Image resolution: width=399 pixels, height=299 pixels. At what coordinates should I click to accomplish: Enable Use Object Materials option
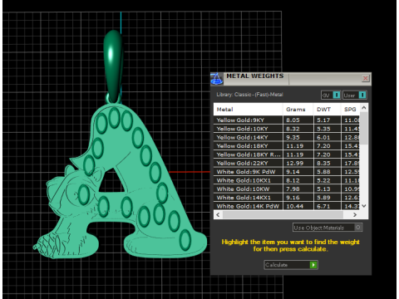pos(328,228)
